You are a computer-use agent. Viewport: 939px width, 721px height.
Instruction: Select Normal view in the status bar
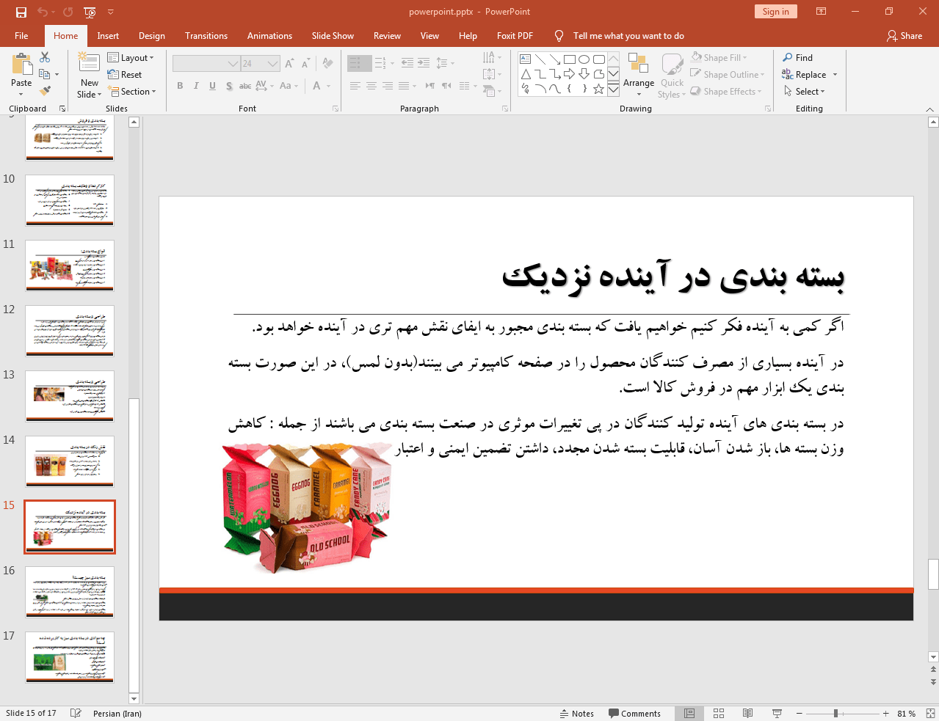689,713
